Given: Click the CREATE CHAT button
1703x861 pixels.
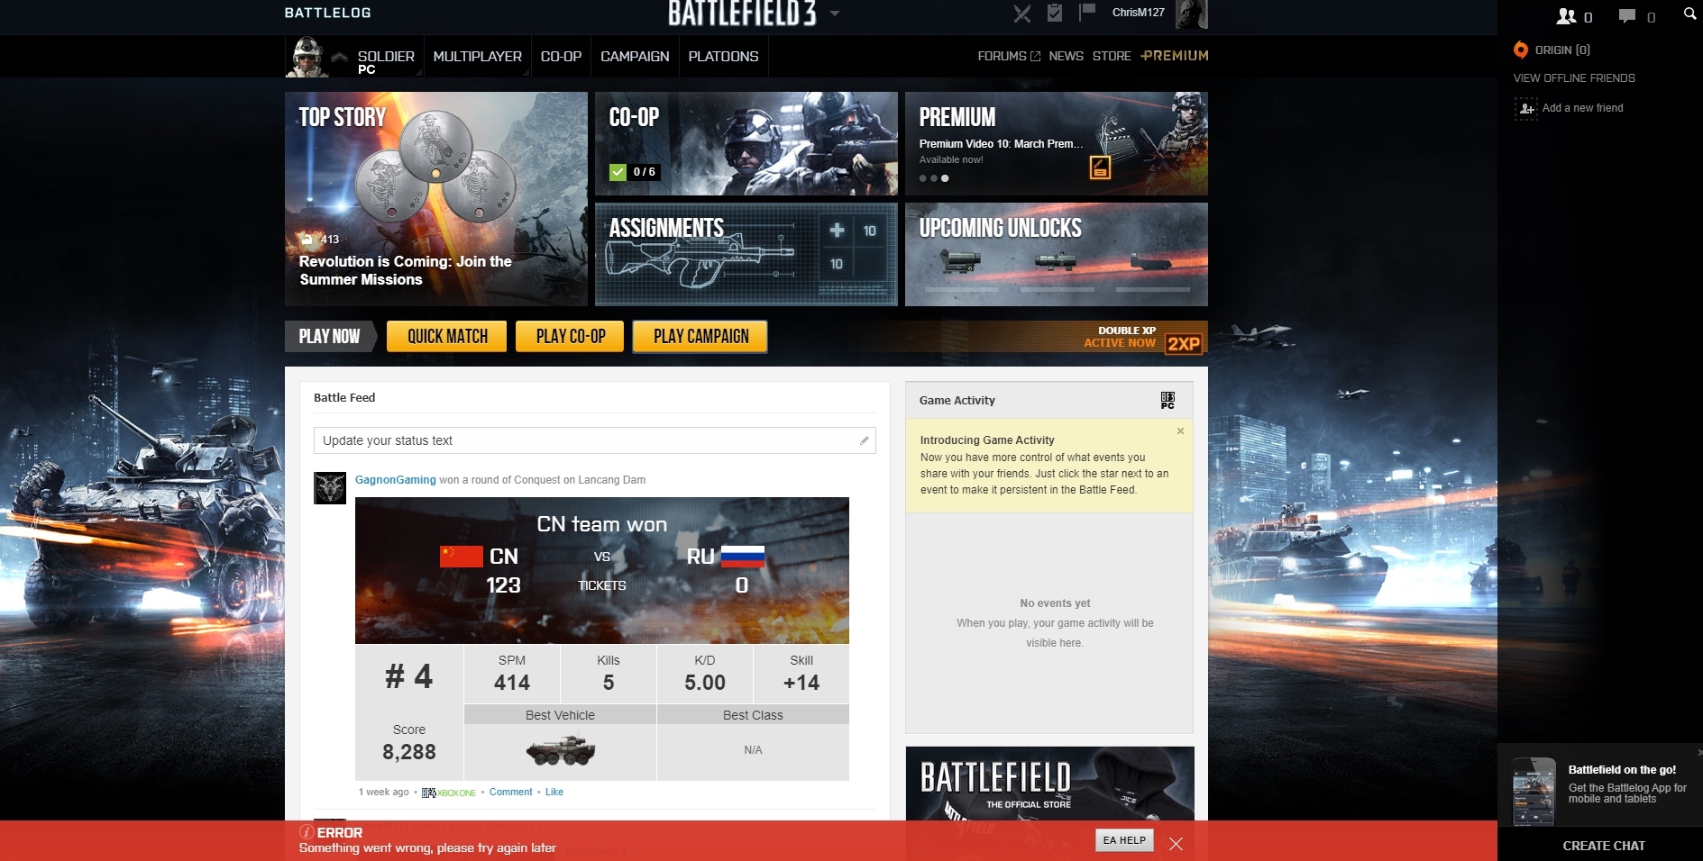Looking at the screenshot, I should [1604, 846].
